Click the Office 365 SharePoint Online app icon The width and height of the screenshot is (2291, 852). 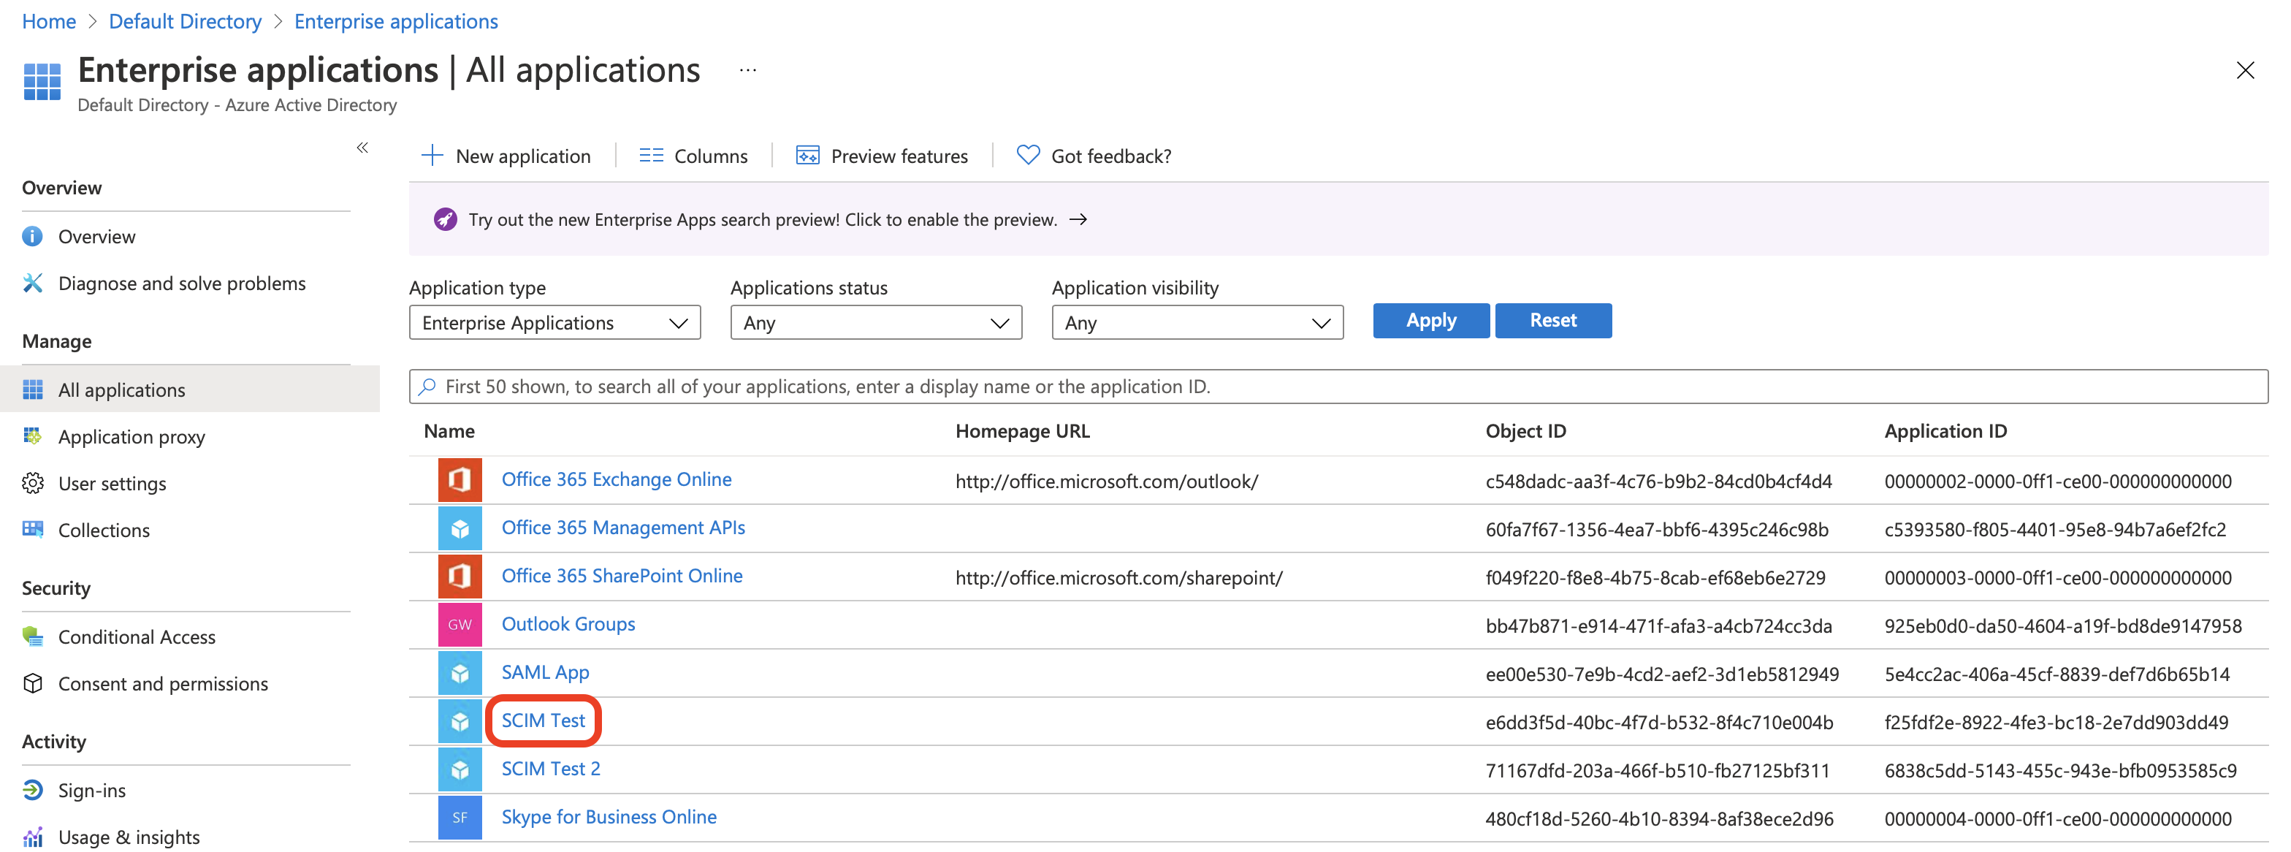tap(460, 577)
